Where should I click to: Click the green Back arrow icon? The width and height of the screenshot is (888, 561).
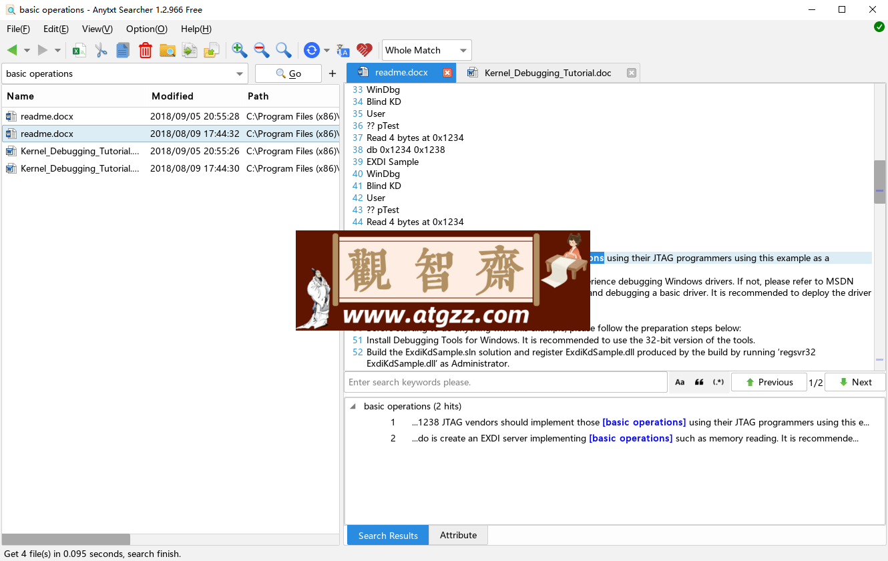coord(12,50)
